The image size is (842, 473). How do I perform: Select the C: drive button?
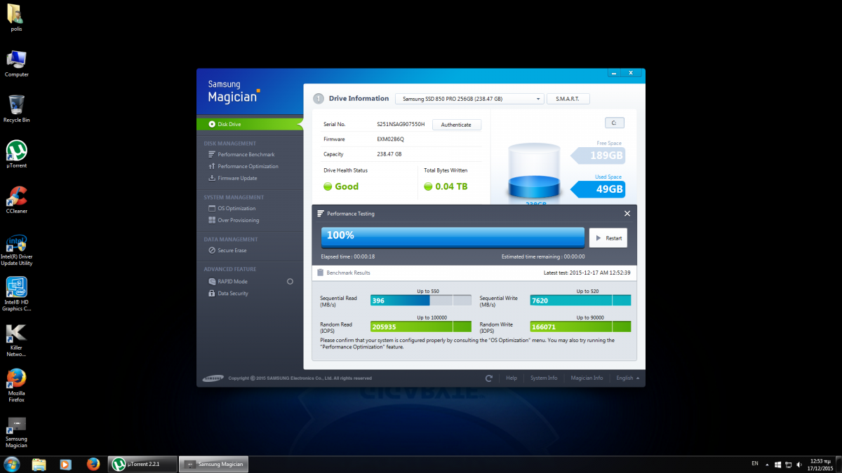614,123
